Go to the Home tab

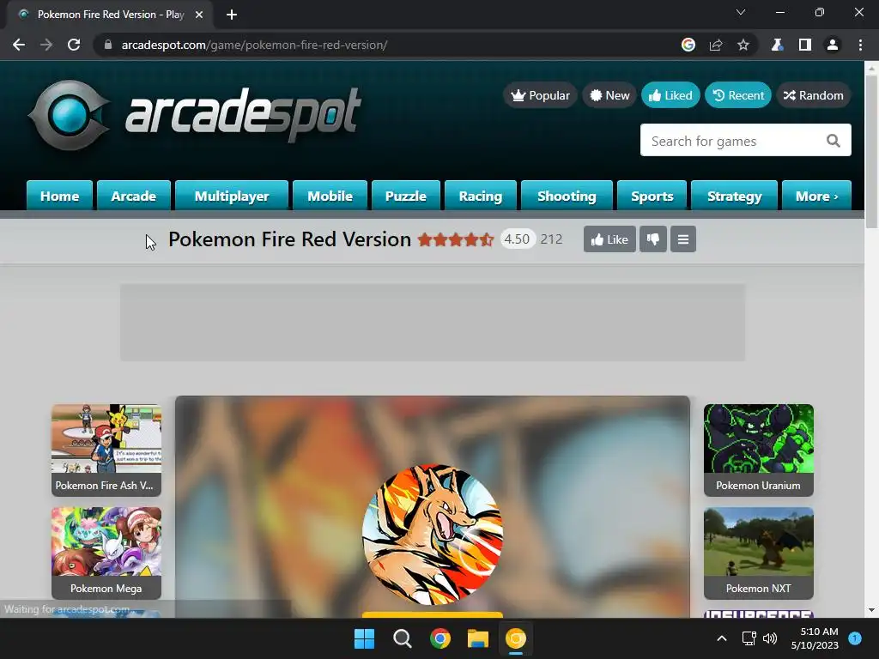click(x=59, y=196)
